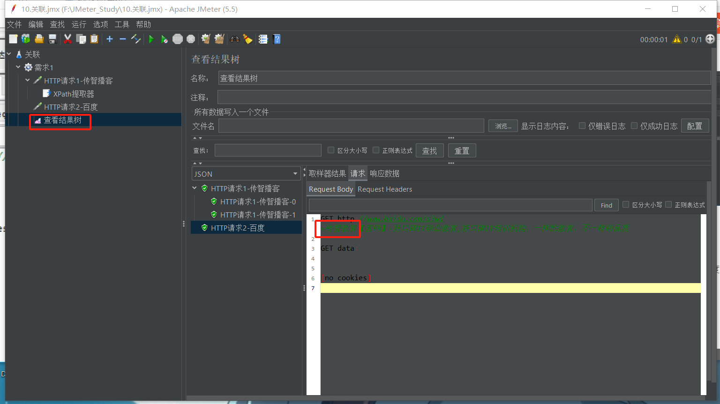Open the 查找 menu
The width and height of the screenshot is (720, 404).
point(57,24)
